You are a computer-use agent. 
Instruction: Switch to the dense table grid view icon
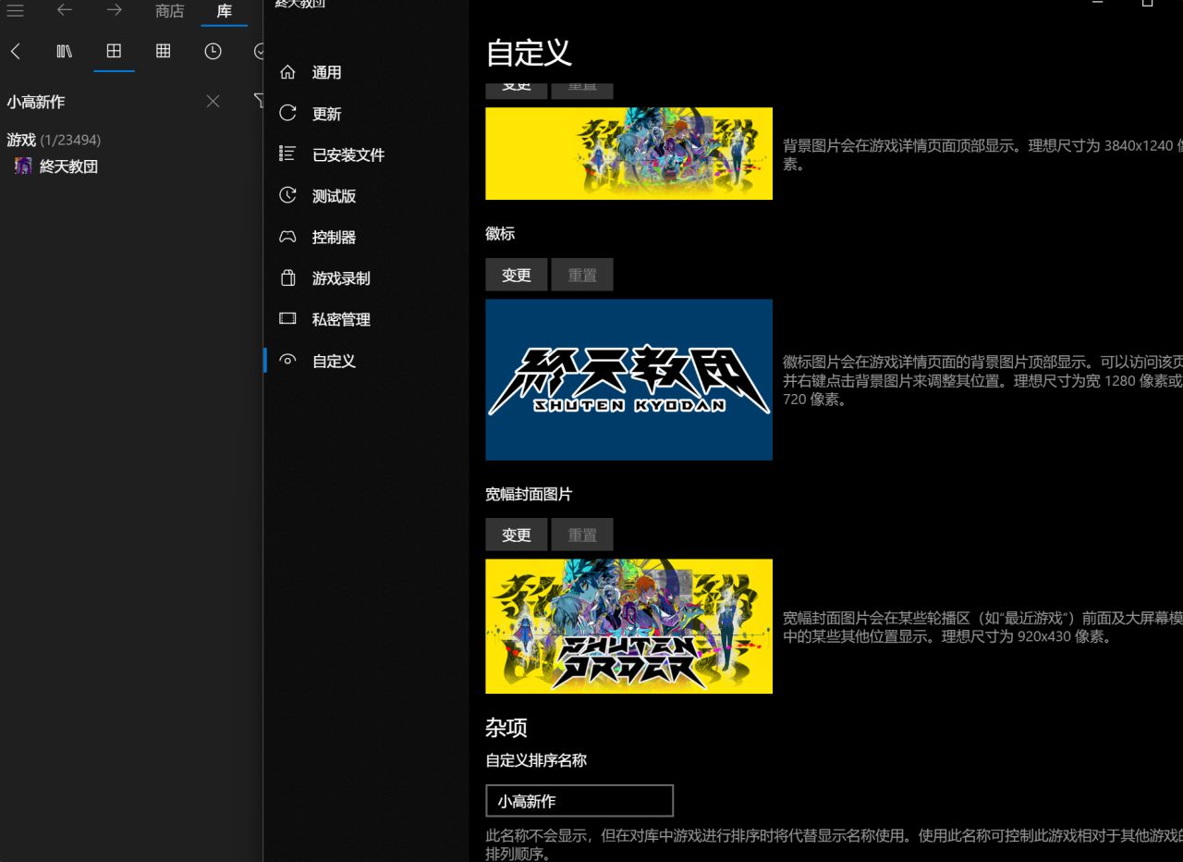[164, 52]
